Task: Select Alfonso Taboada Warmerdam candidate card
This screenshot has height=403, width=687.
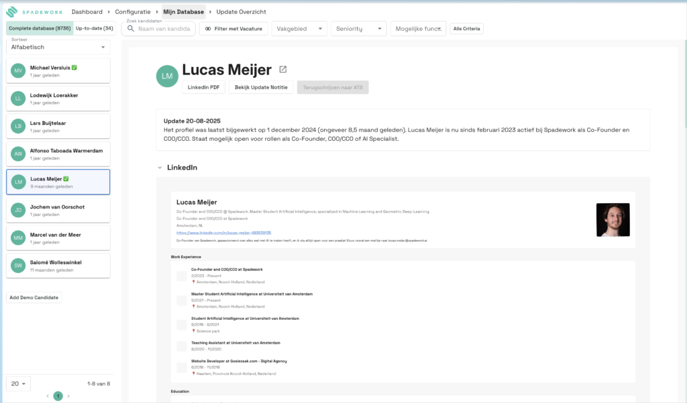Action: [58, 154]
